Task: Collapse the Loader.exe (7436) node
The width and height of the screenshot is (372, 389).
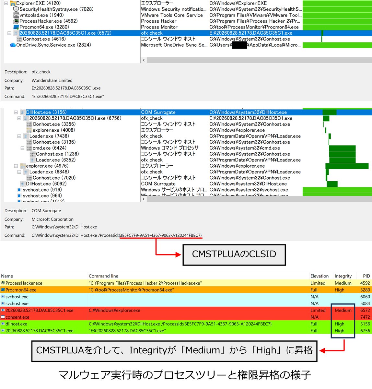Action: 19,136
